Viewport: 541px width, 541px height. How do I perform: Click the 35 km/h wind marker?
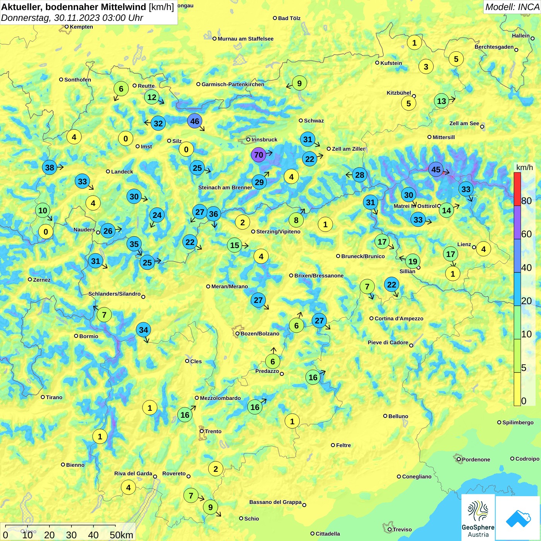134,244
